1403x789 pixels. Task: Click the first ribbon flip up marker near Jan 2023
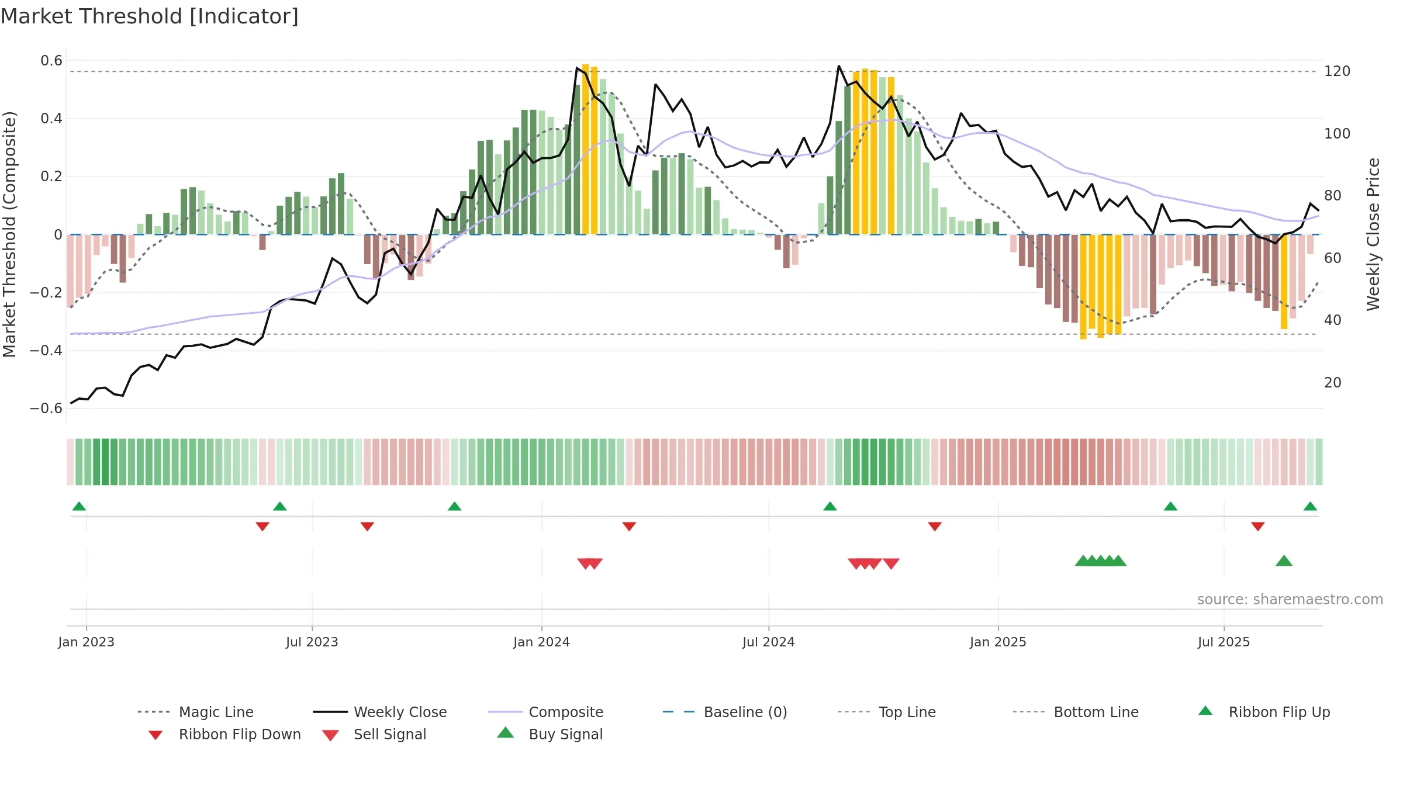[x=79, y=506]
